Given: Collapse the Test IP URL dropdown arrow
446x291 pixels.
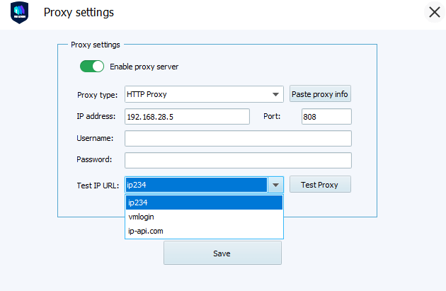Looking at the screenshot, I should click(276, 185).
